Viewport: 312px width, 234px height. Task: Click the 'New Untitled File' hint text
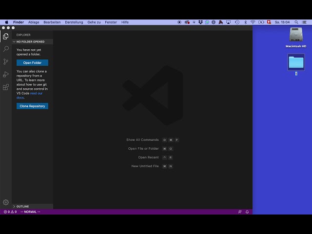145,166
